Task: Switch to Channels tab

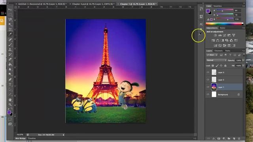Action: 219,51
